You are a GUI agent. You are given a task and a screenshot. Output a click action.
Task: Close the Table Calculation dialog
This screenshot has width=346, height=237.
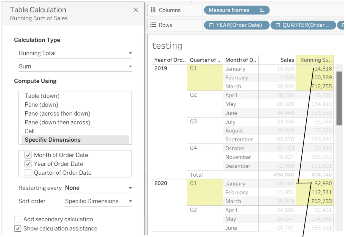[x=136, y=10]
